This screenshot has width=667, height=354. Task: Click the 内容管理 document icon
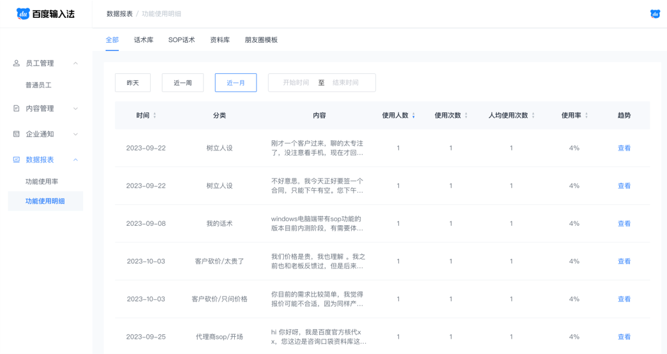coord(17,108)
